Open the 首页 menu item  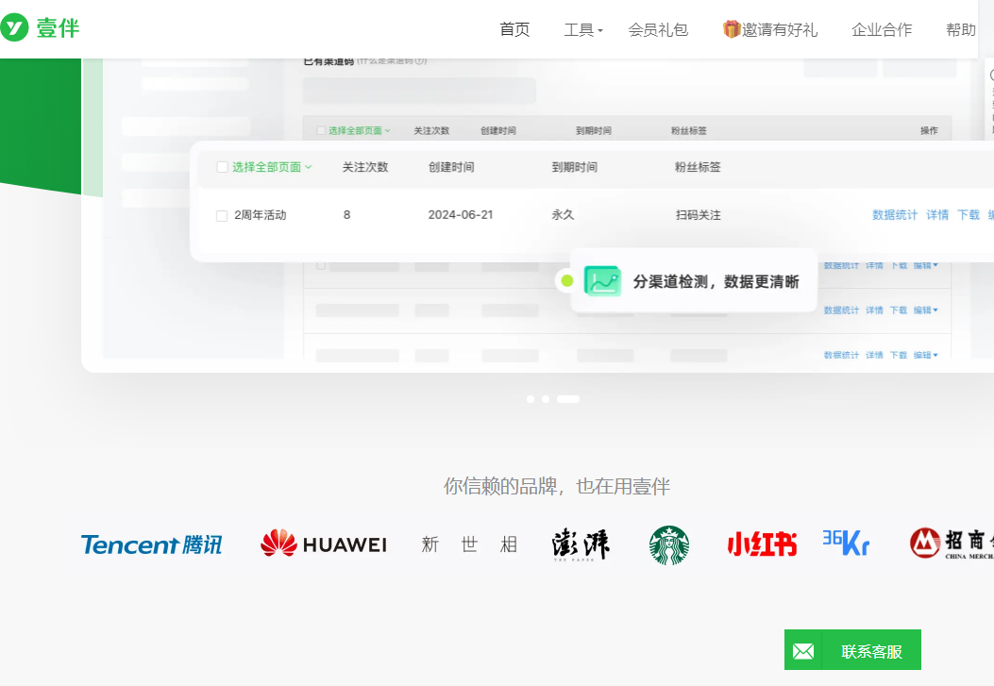tap(514, 30)
